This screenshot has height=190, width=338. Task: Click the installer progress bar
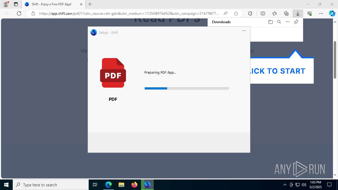point(187,88)
